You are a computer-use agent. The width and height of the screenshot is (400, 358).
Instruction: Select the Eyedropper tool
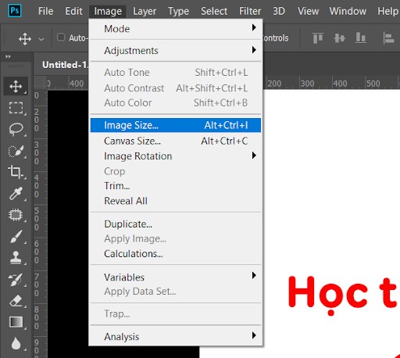click(16, 193)
